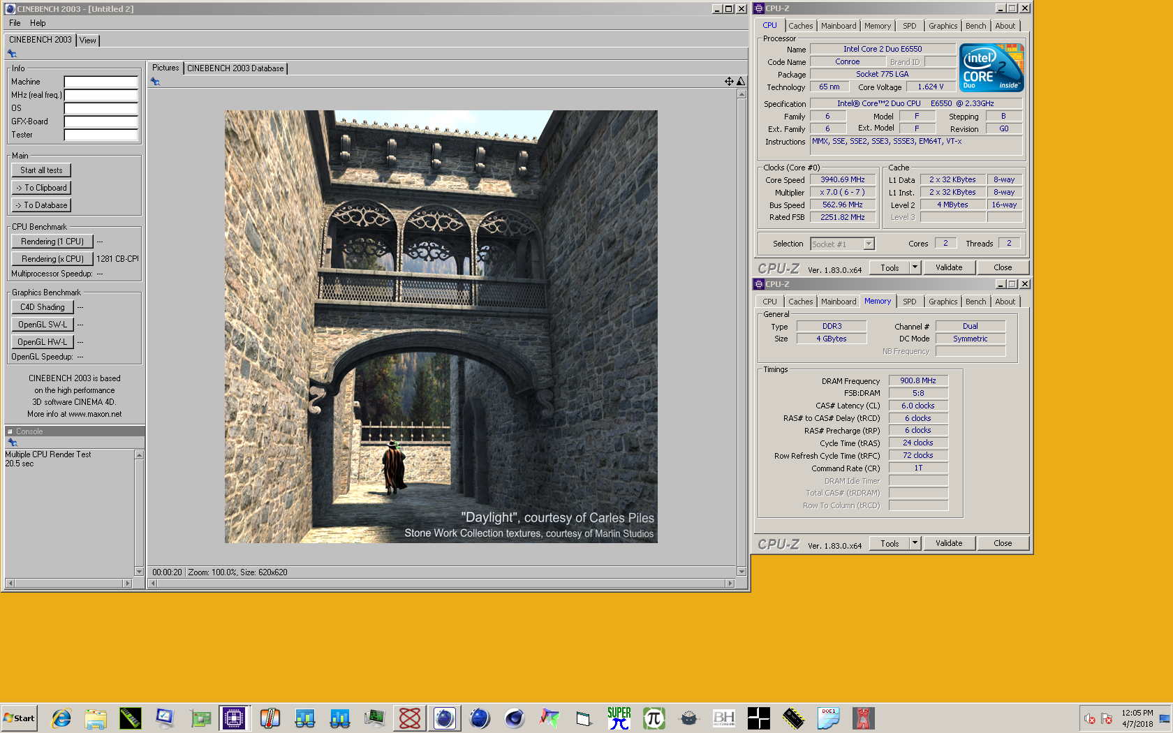Open the Graphics tab in lower CPU-Z window
This screenshot has height=733, width=1173.
[x=943, y=302]
